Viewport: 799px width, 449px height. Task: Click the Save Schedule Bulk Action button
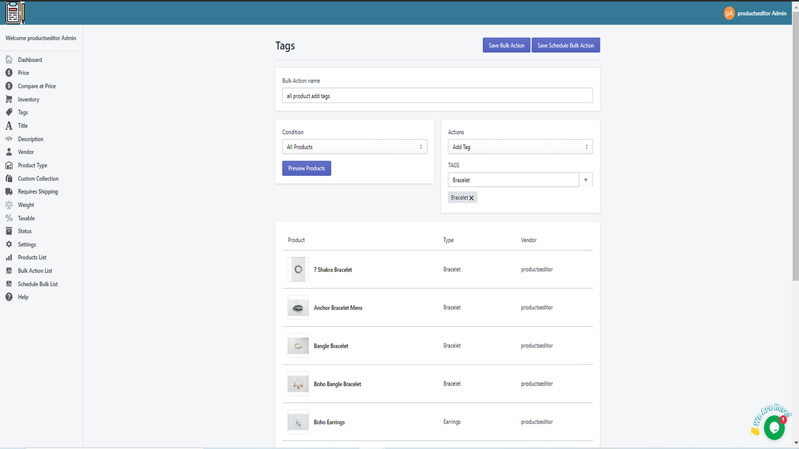[x=566, y=46]
